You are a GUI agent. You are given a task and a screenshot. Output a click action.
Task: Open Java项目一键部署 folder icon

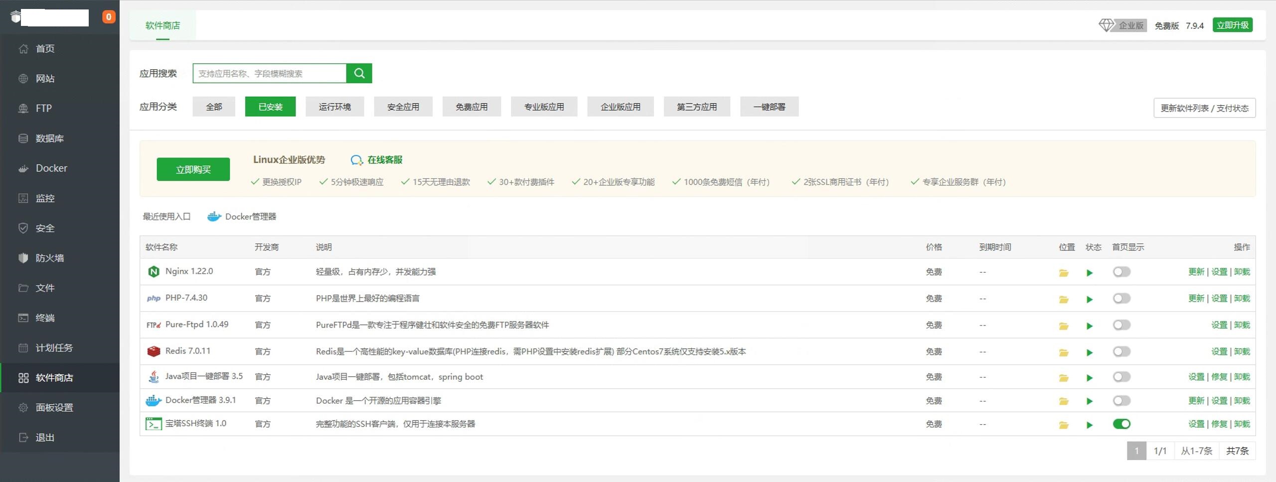1063,378
